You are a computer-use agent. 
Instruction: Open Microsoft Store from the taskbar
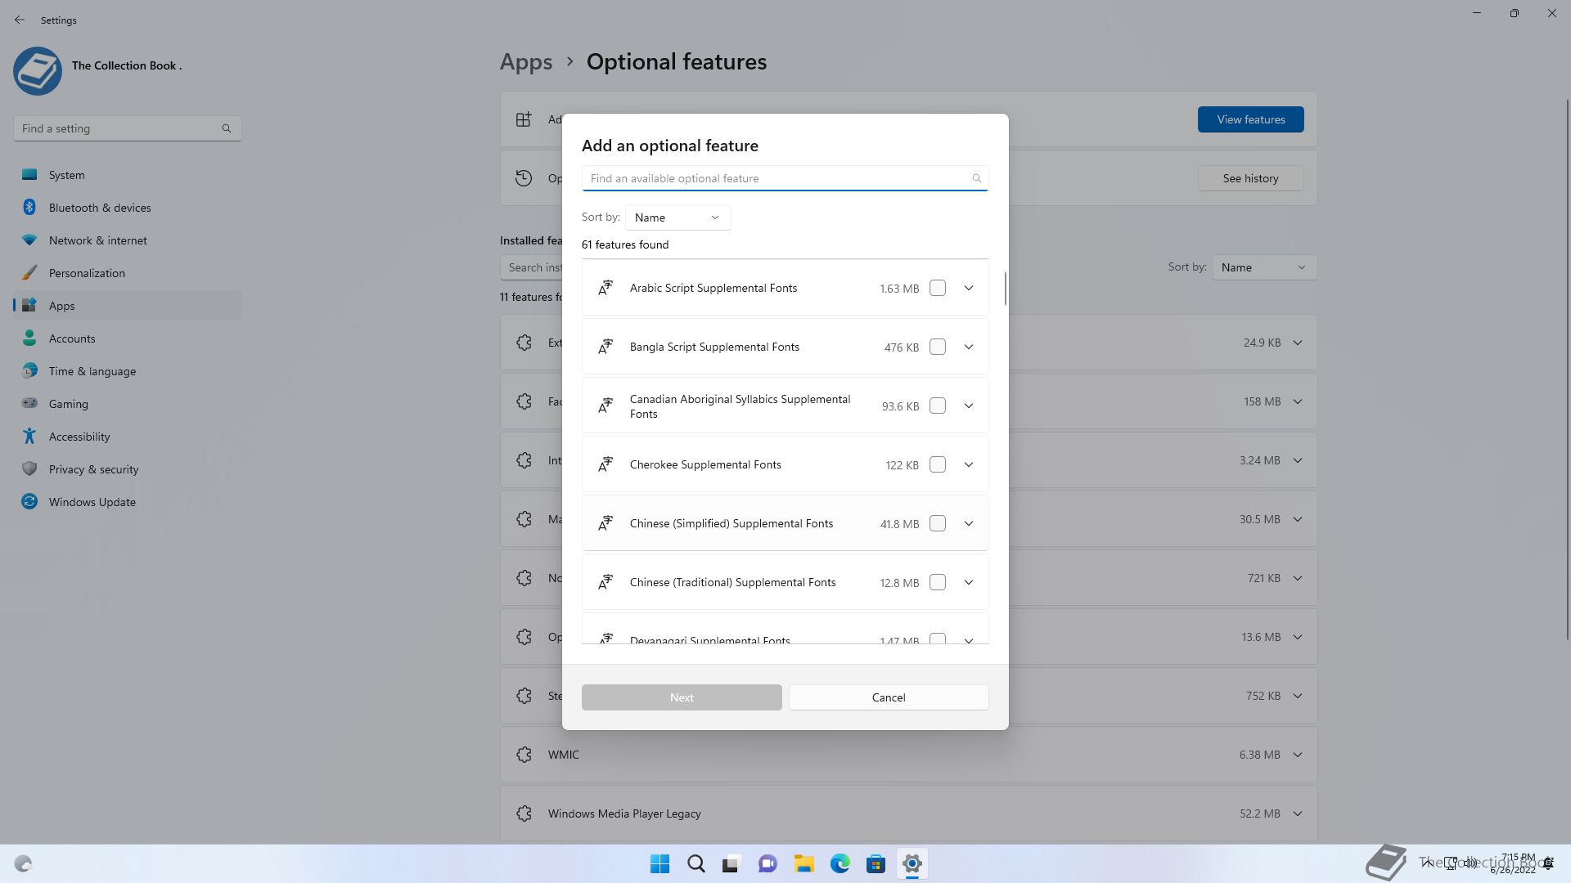pos(876,863)
